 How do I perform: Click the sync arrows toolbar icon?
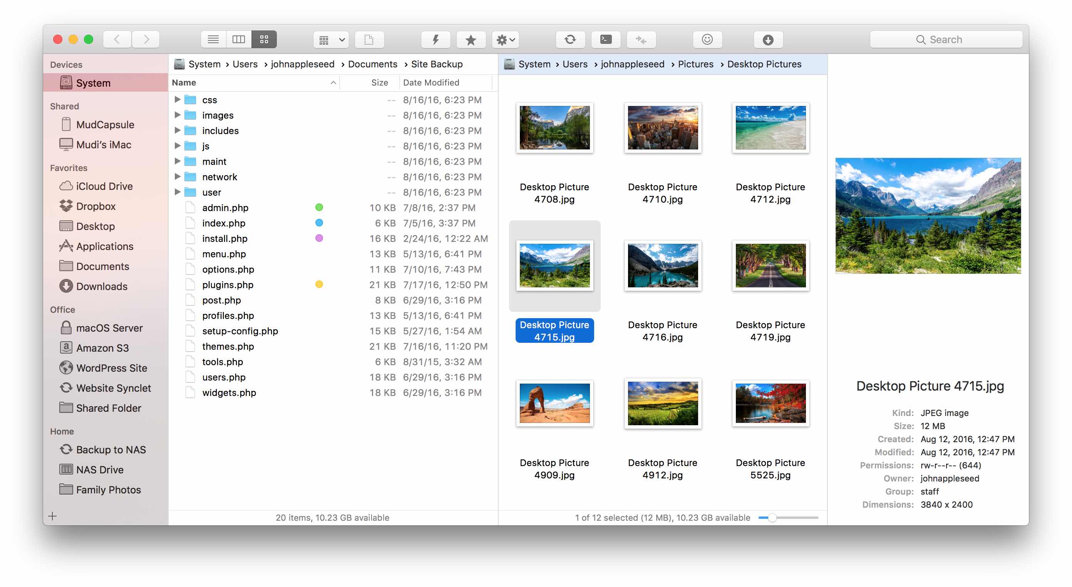click(570, 40)
